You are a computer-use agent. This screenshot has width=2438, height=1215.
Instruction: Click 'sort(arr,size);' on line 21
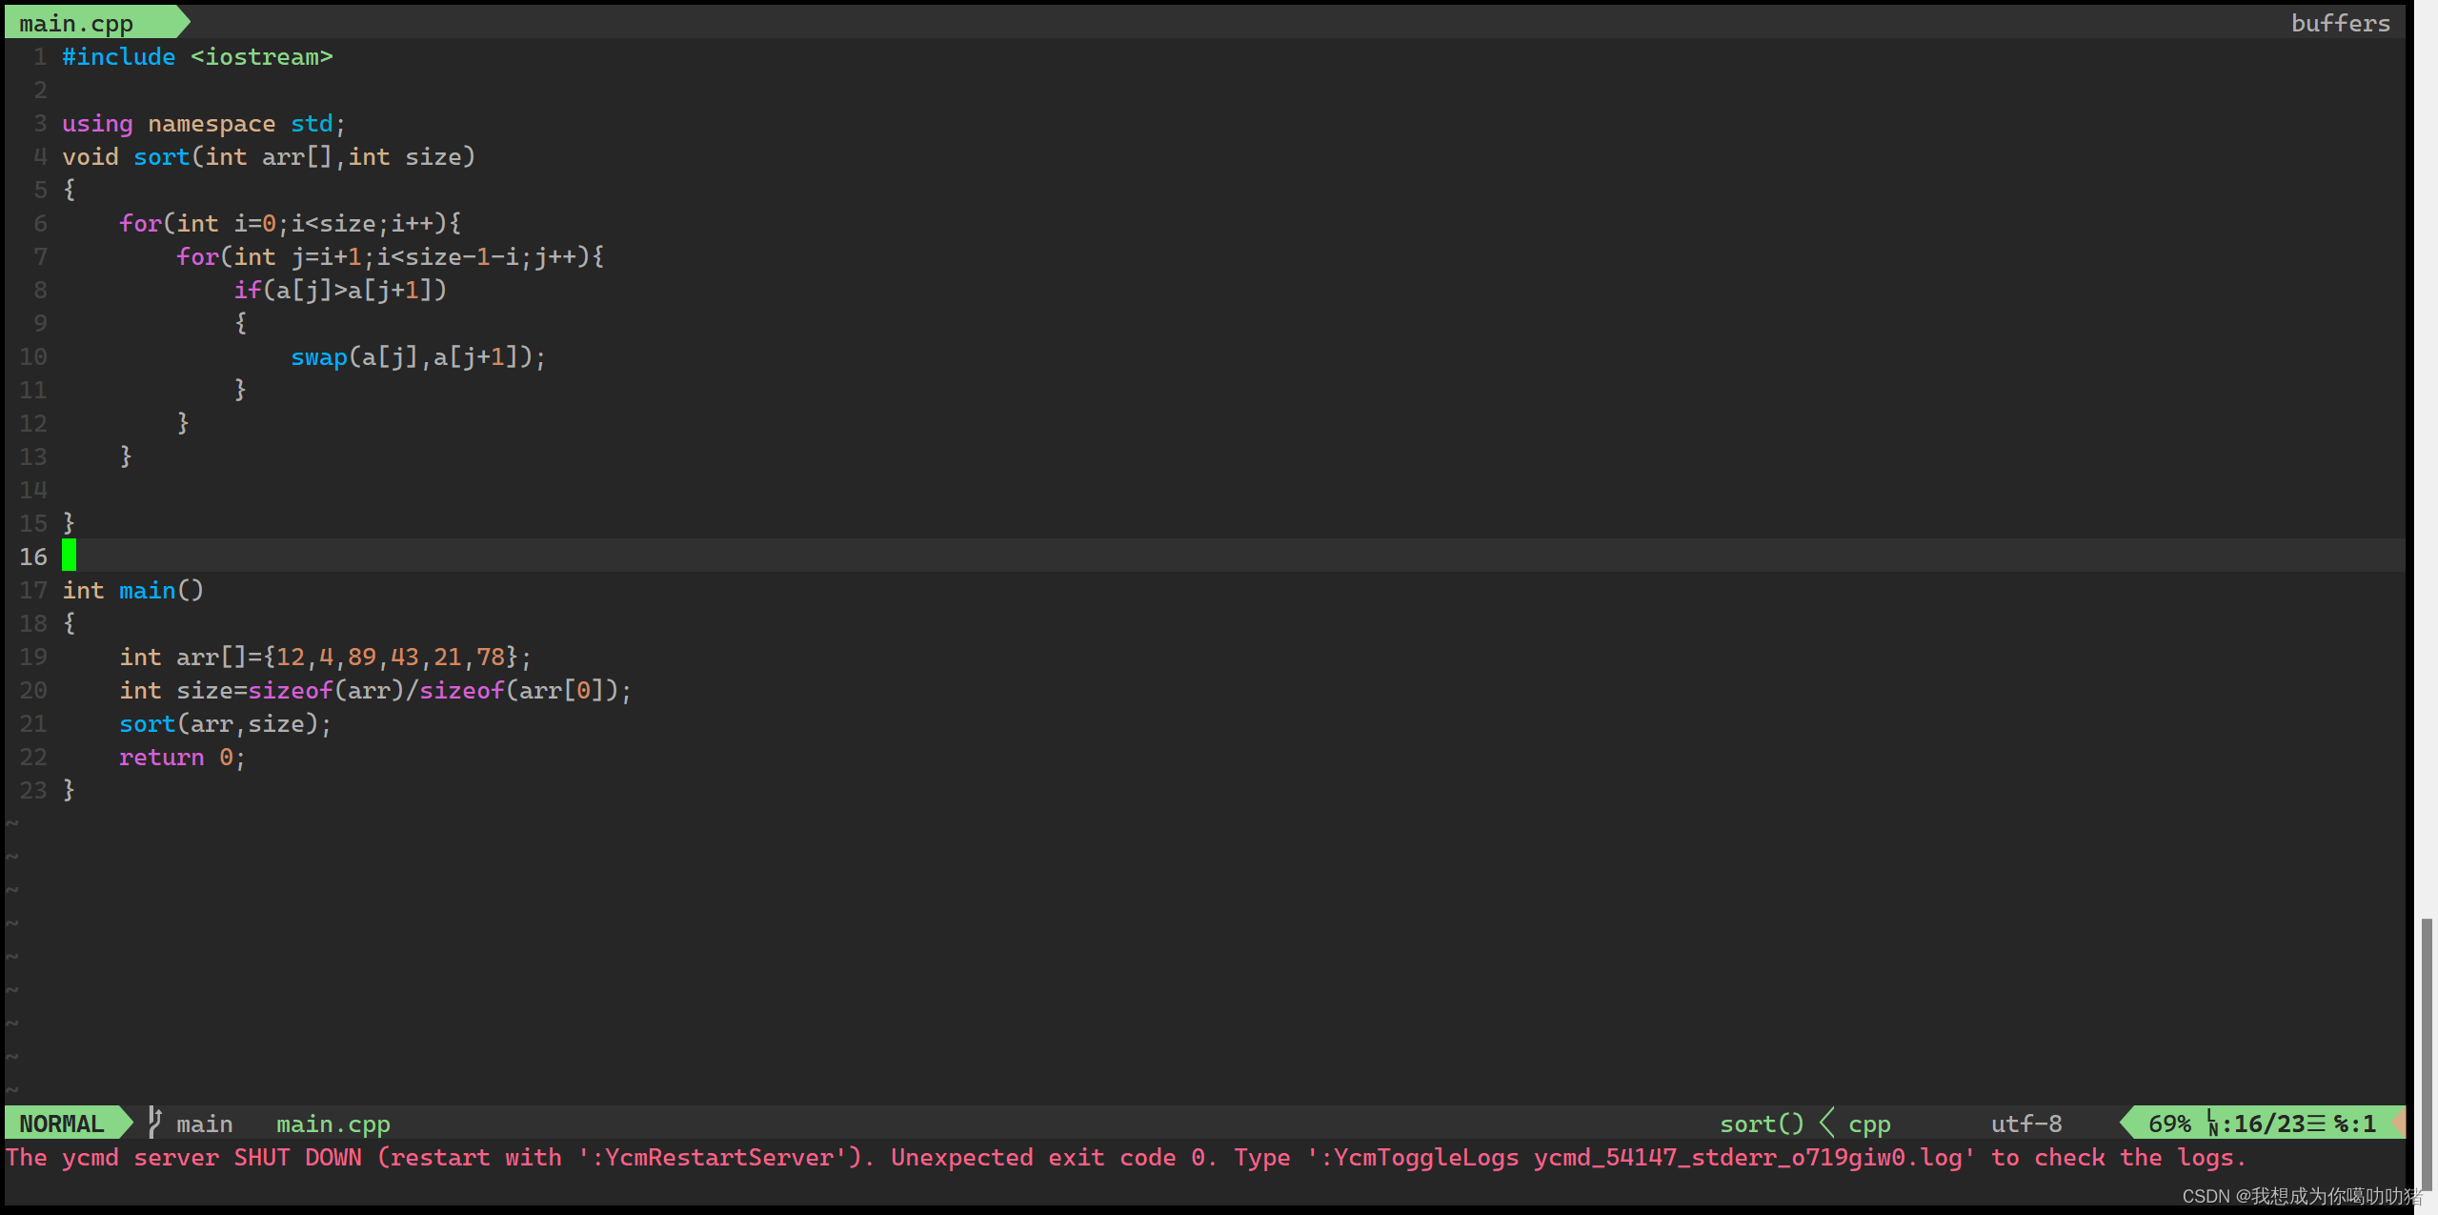click(225, 724)
